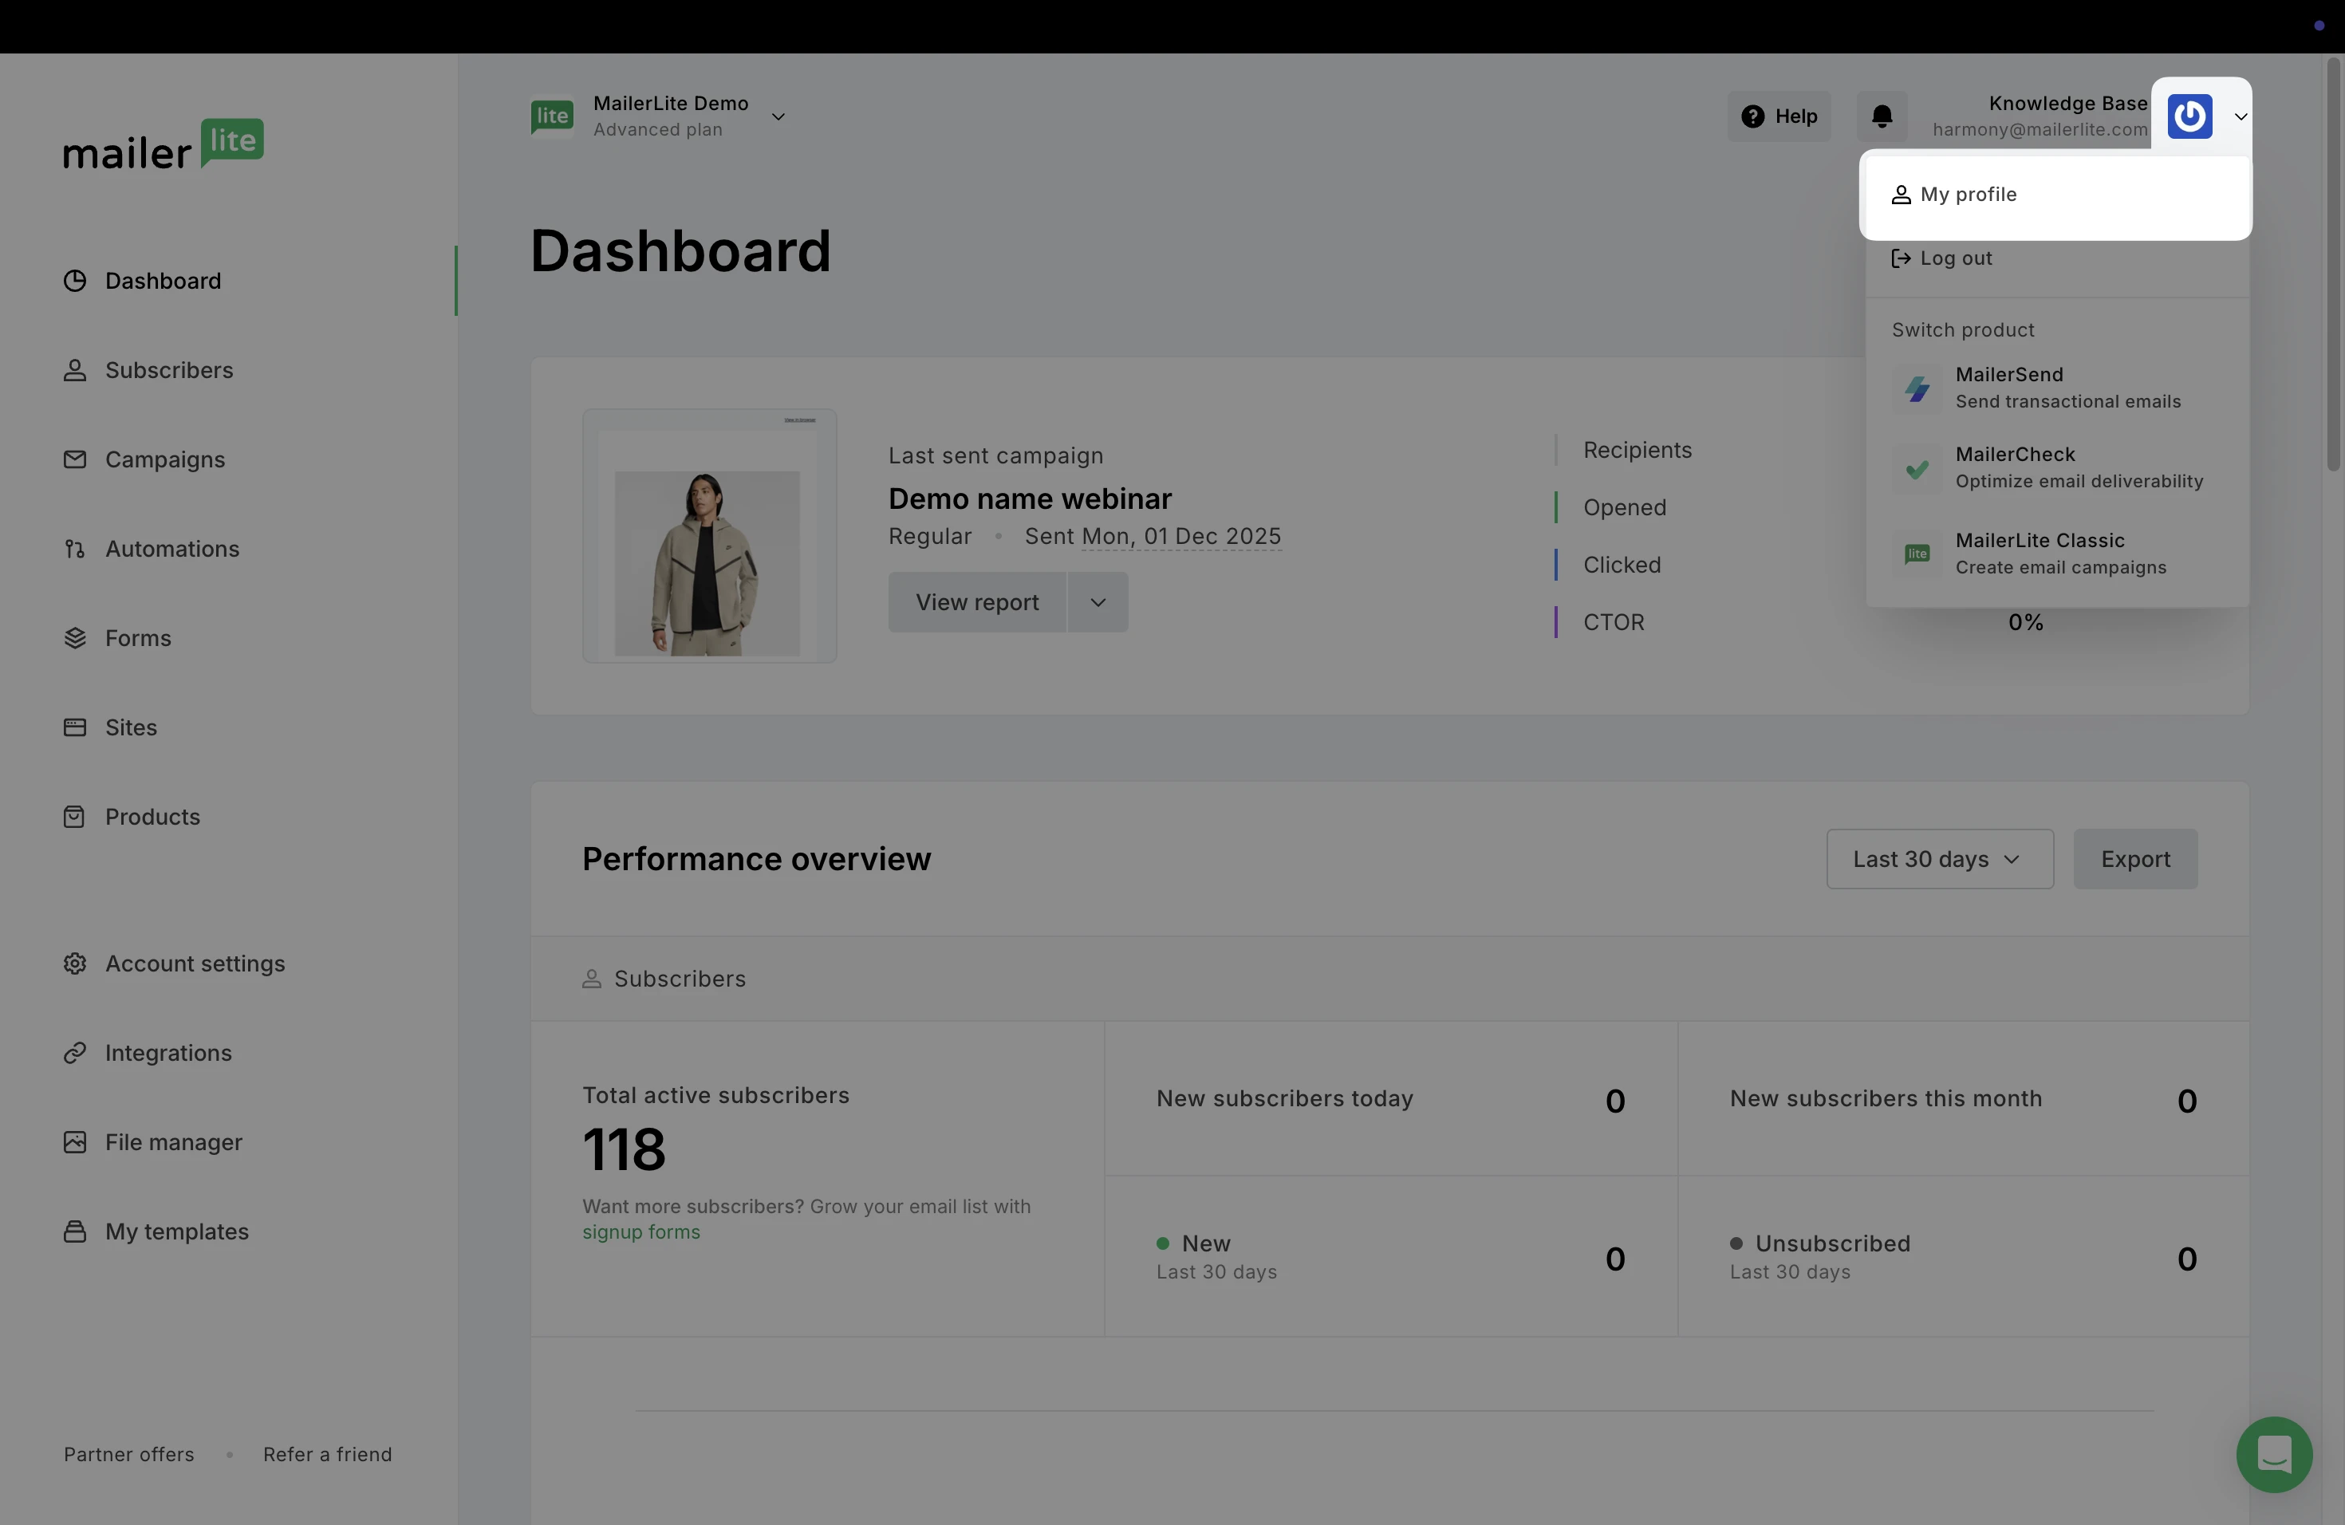Expand the MailerLite Demo account switcher
This screenshot has height=1525, width=2345.
778,116
